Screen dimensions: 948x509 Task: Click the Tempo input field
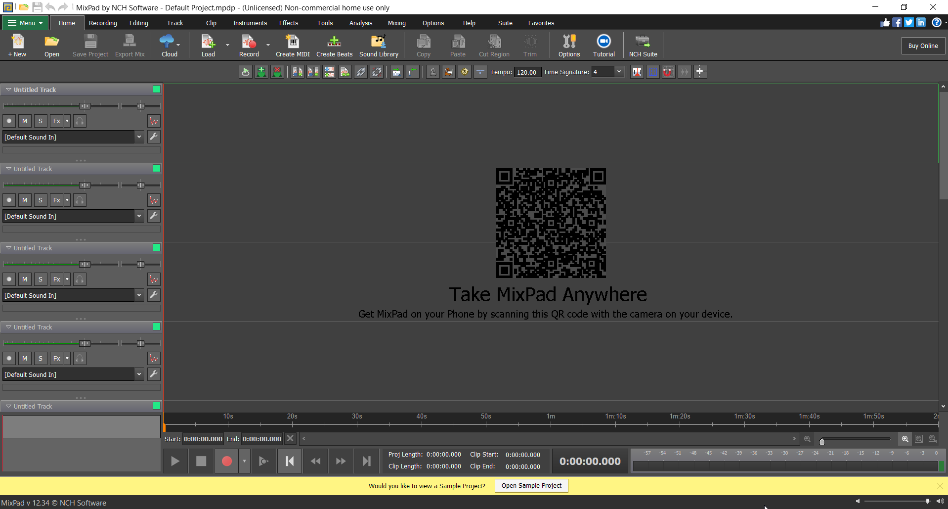(x=527, y=72)
